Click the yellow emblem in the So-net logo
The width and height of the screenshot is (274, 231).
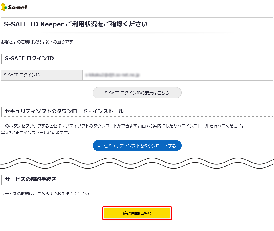coord(4,7)
